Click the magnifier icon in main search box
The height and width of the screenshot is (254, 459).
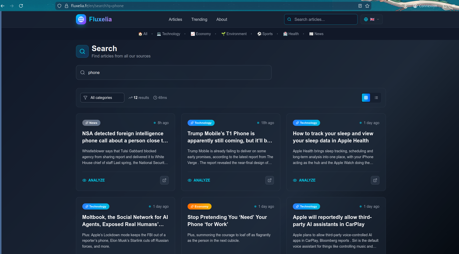tap(83, 72)
